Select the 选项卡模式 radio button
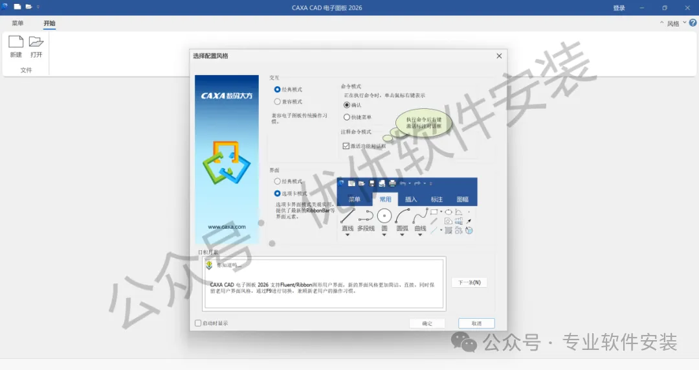699x370 pixels. pos(277,193)
